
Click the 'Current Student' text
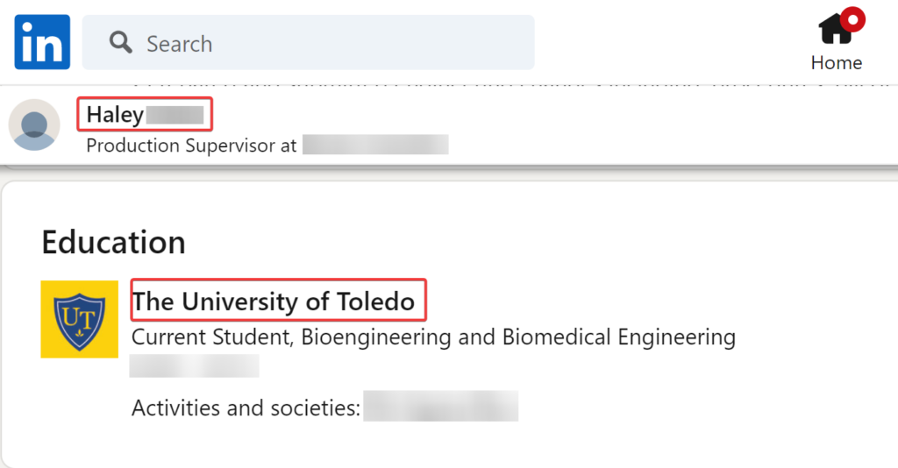[212, 337]
